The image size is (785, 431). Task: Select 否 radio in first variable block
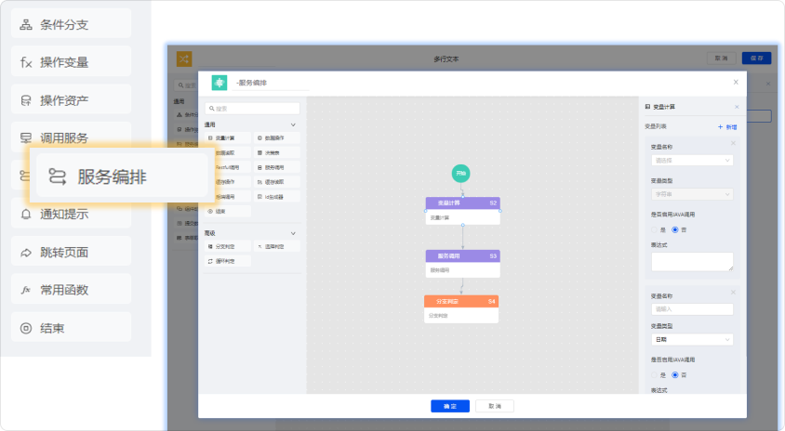coord(675,229)
